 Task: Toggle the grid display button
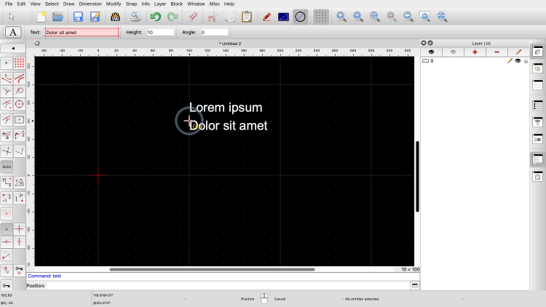[x=321, y=17]
